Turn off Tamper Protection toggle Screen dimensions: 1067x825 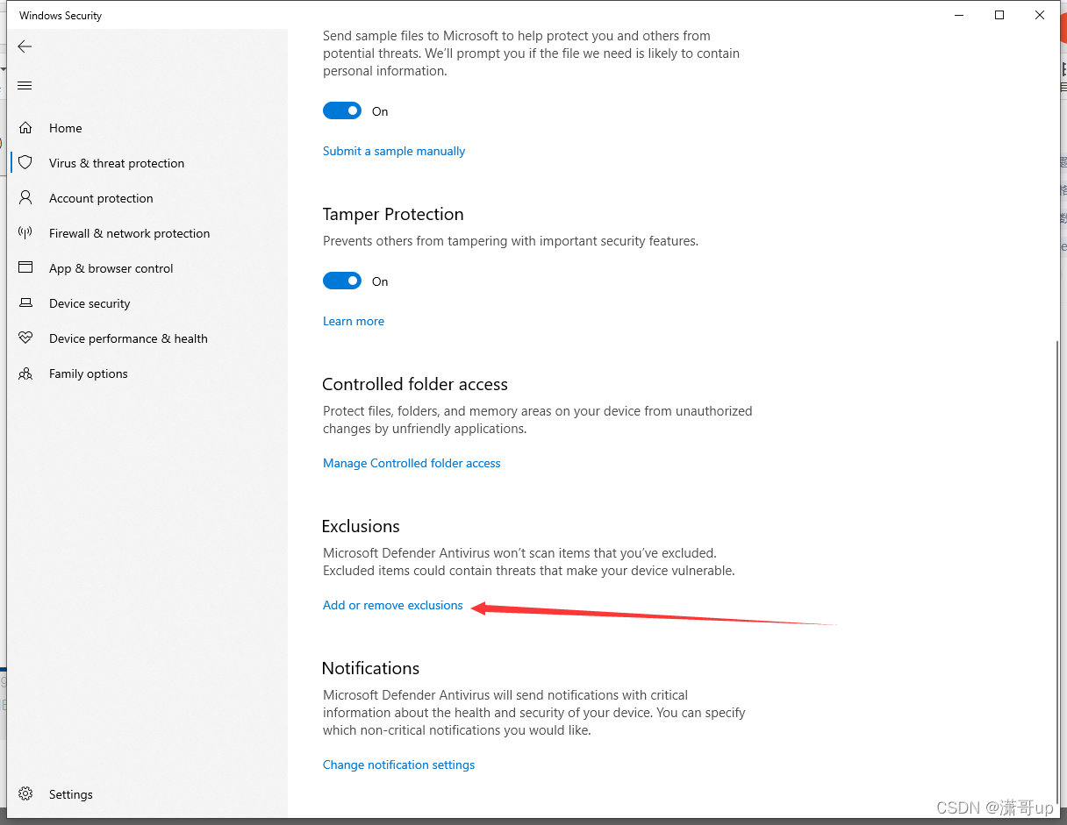point(342,281)
